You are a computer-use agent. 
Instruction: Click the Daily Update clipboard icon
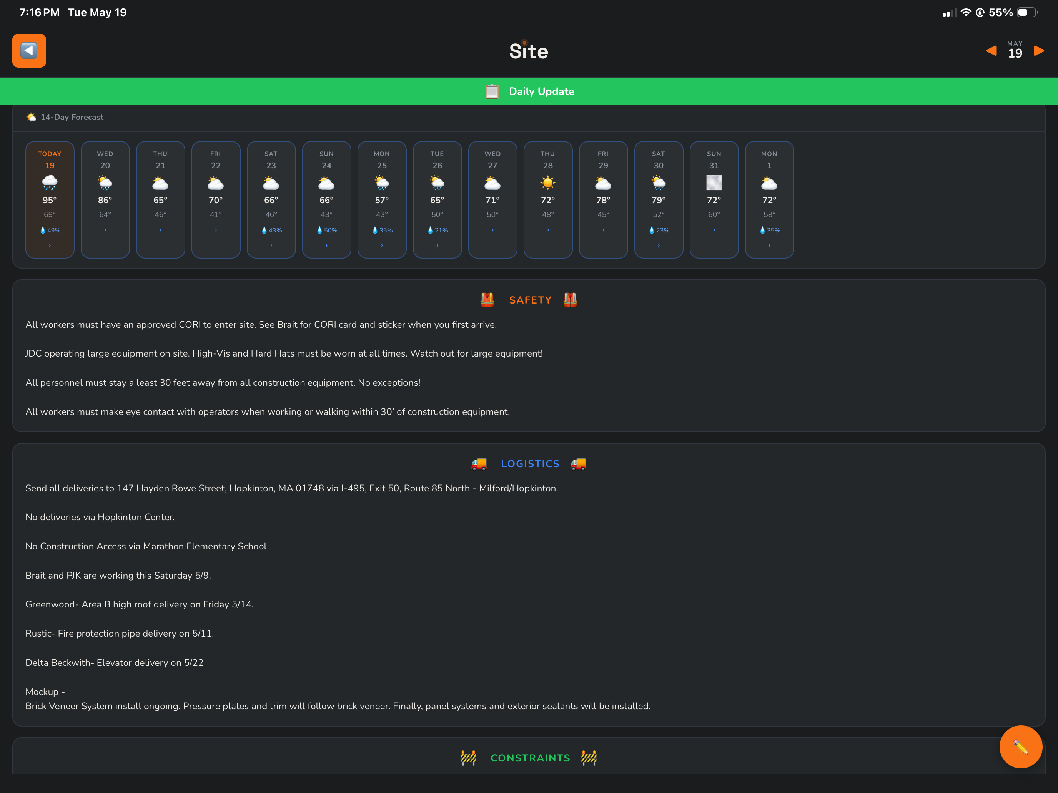(492, 91)
